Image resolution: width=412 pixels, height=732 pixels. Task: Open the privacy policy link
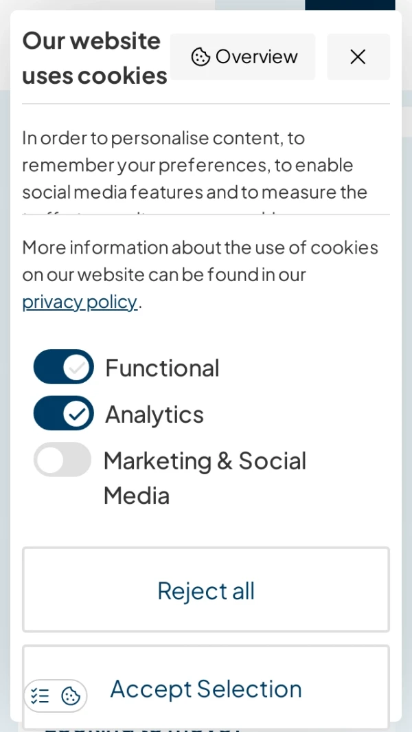click(x=80, y=301)
